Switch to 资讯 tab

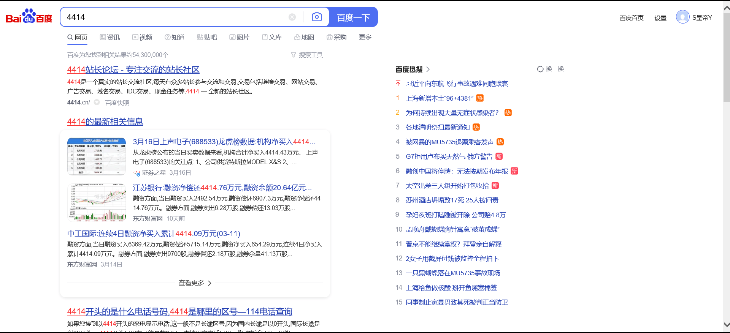(110, 37)
